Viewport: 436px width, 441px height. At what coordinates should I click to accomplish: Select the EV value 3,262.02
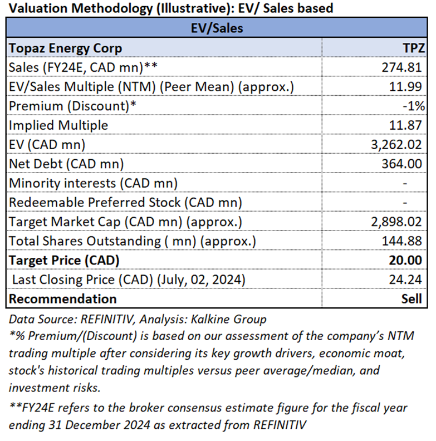tap(396, 145)
